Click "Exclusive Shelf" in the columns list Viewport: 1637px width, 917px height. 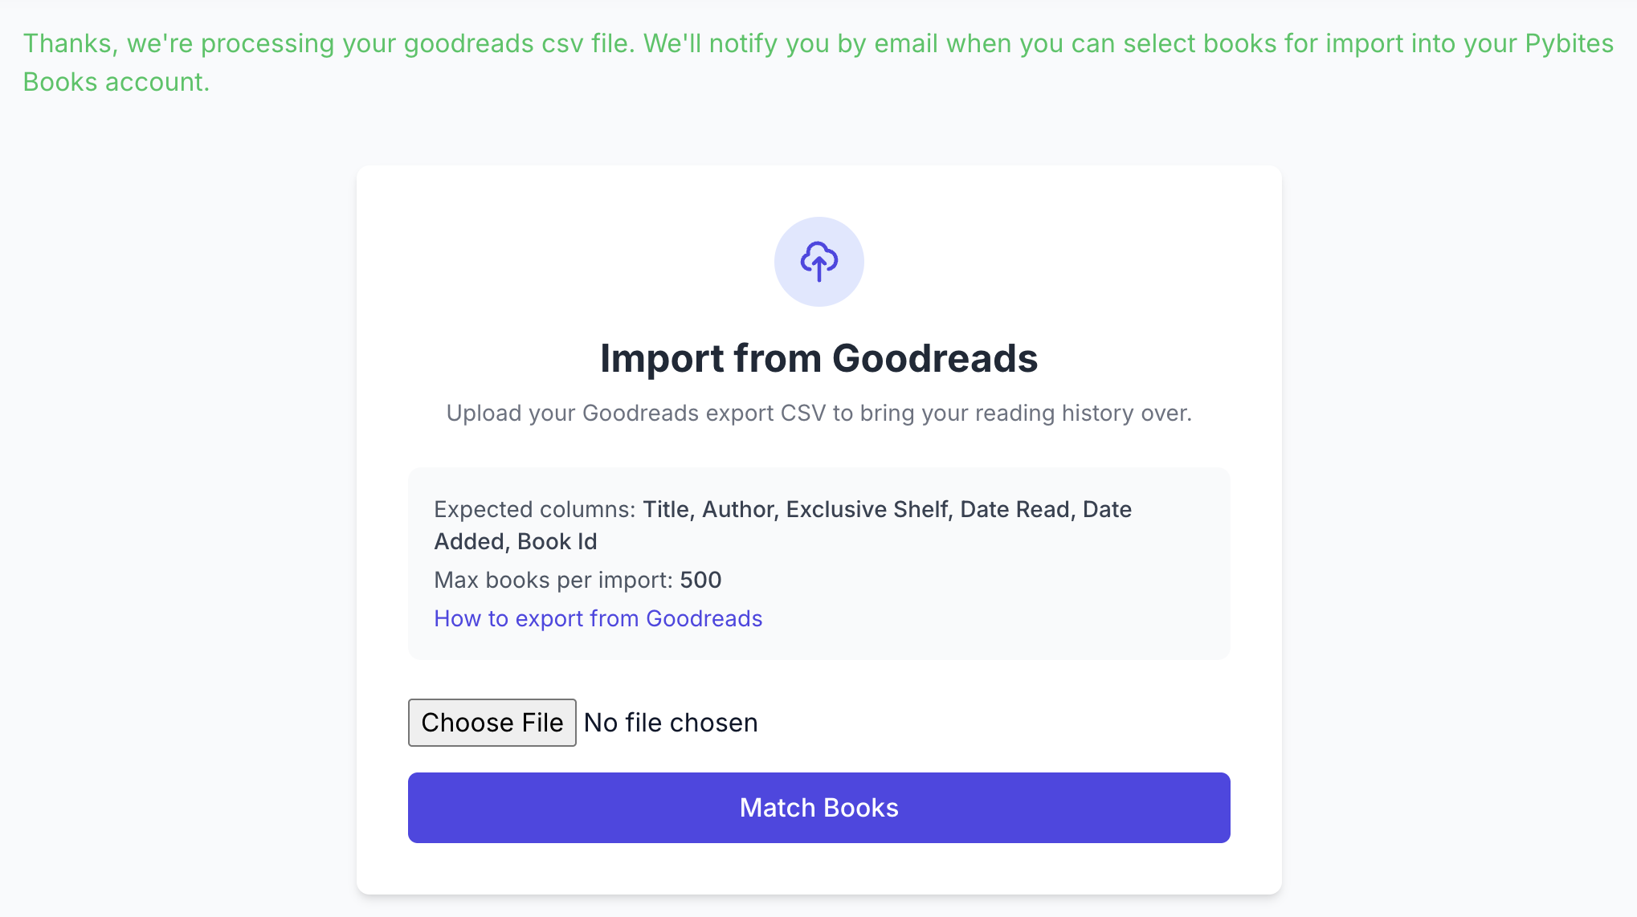[x=867, y=509]
